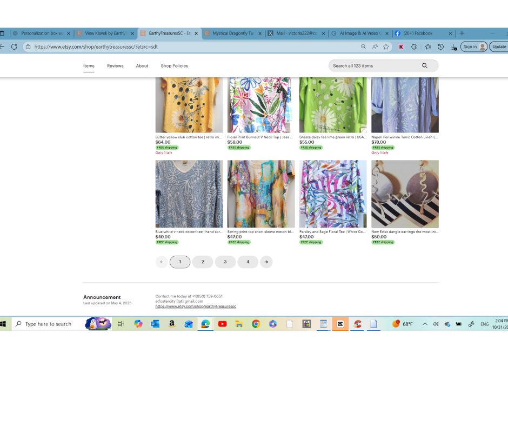508x426 pixels.
Task: Go to pagination page 3
Action: click(225, 262)
